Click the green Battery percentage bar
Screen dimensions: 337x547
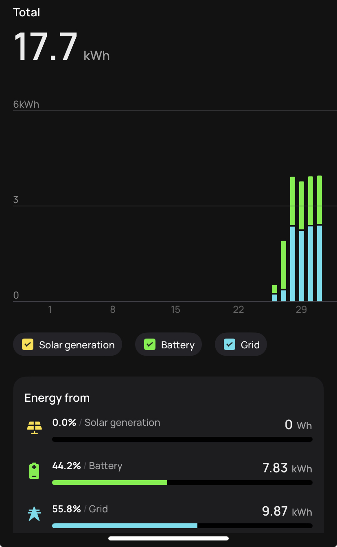110,483
